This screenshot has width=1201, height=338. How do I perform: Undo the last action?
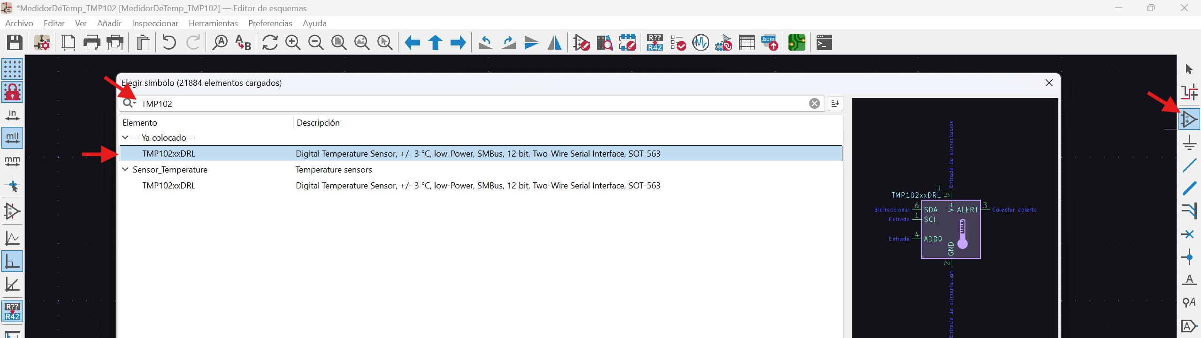pos(169,43)
